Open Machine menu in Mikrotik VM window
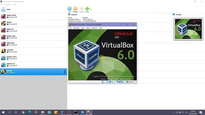The image size is (205, 115). [x=76, y=28]
